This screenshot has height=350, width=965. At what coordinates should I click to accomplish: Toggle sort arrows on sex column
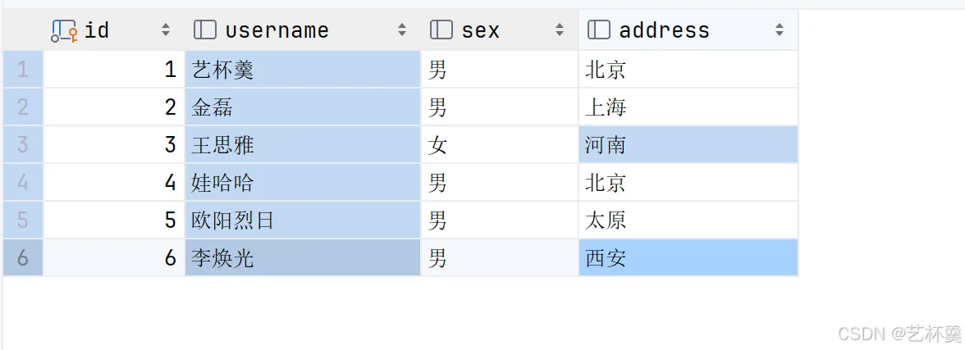pos(560,30)
